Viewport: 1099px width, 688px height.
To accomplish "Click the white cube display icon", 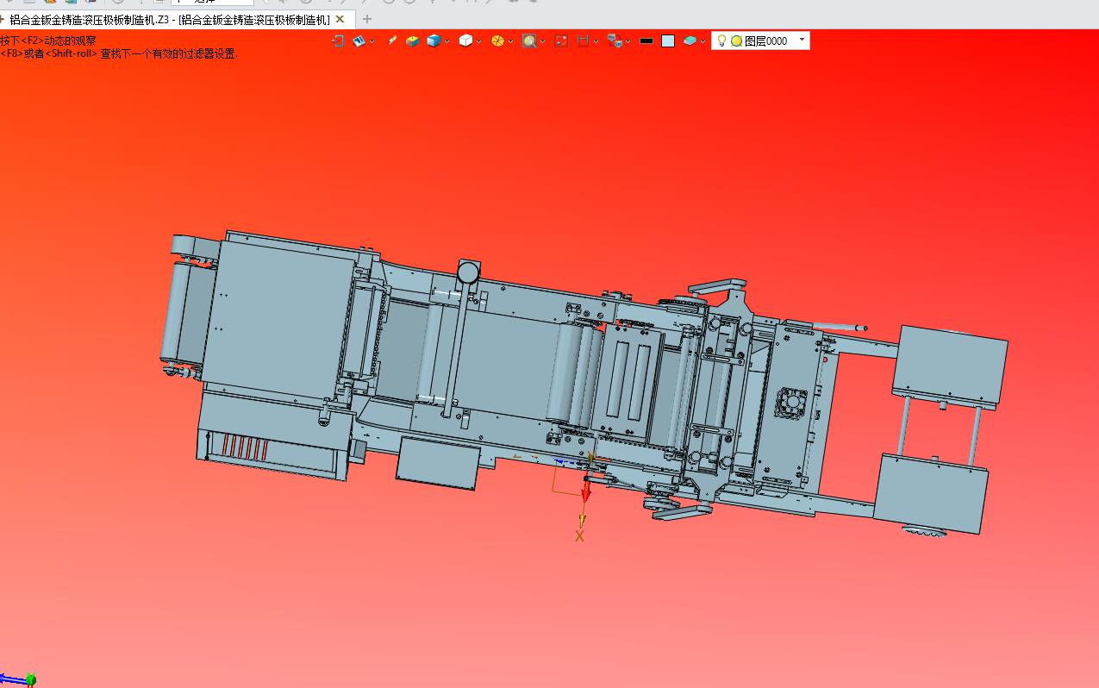I will [x=465, y=41].
